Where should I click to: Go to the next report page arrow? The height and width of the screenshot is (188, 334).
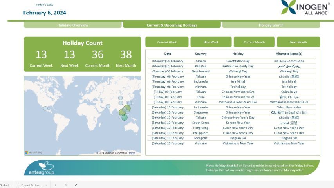click(x=65, y=185)
